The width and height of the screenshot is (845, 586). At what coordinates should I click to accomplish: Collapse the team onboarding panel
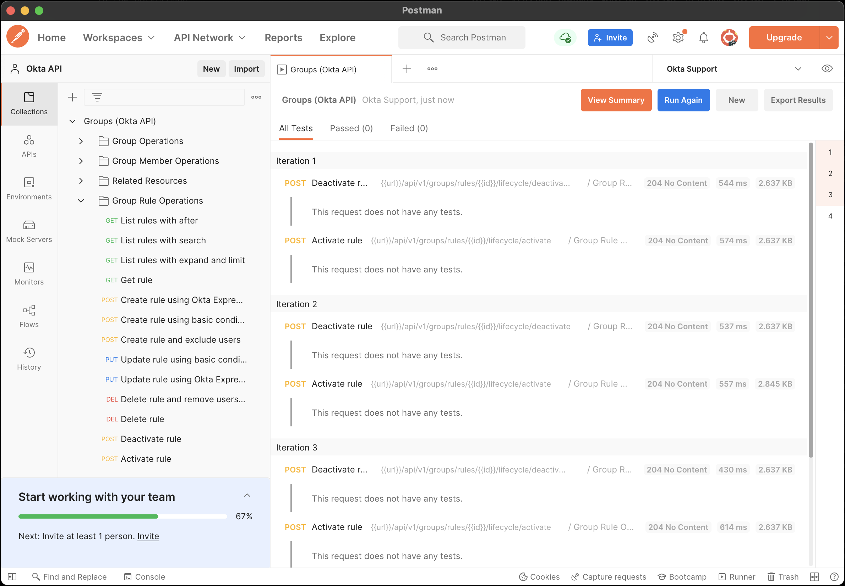[247, 495]
